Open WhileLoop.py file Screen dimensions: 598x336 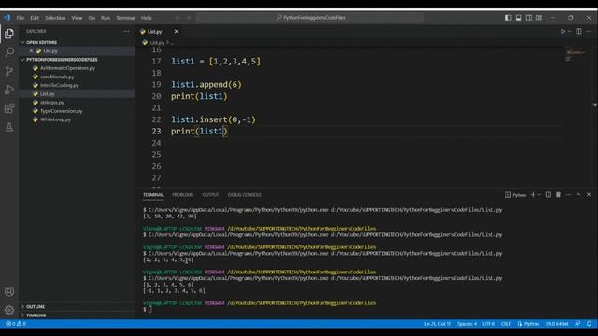pos(55,119)
